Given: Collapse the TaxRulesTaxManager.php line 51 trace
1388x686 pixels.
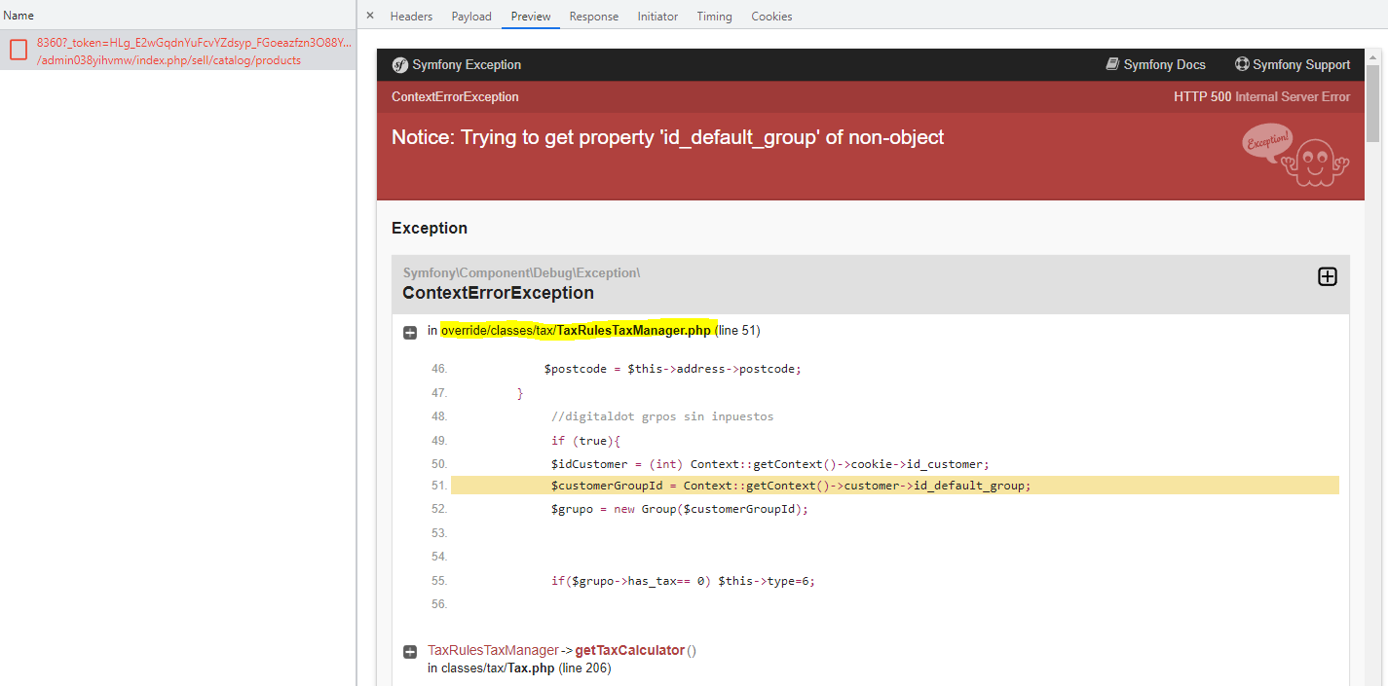Looking at the screenshot, I should [x=411, y=332].
